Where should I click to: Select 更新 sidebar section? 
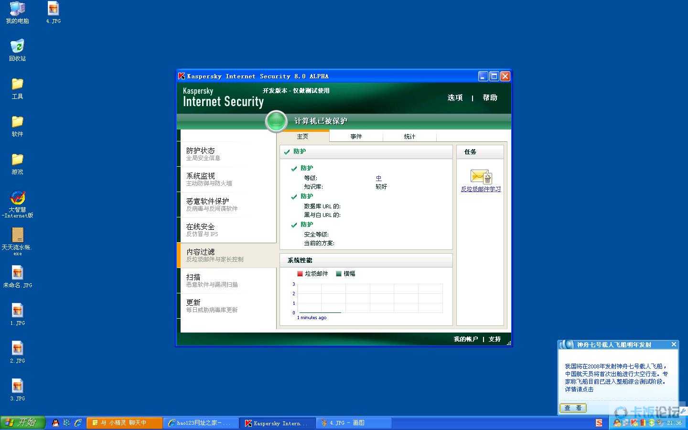tap(228, 306)
